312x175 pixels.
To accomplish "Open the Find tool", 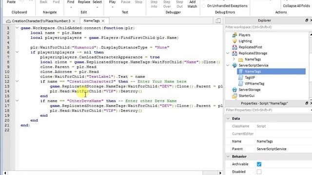I will (x=71, y=2).
